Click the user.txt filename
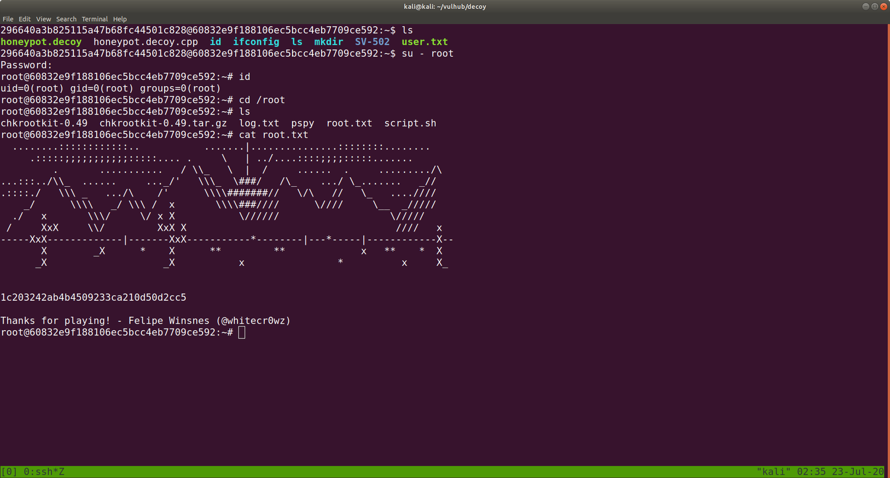 pos(424,42)
